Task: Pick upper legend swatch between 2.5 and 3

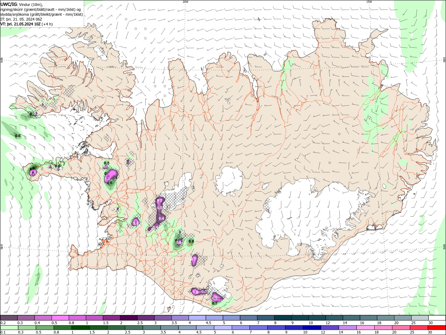Action: tap(146, 318)
